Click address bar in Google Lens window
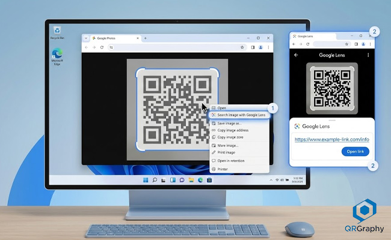This screenshot has width=391, height=240. pos(331,44)
